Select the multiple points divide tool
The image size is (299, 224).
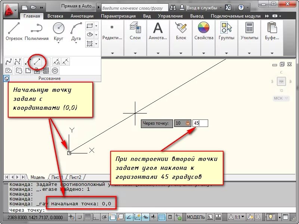[56, 62]
